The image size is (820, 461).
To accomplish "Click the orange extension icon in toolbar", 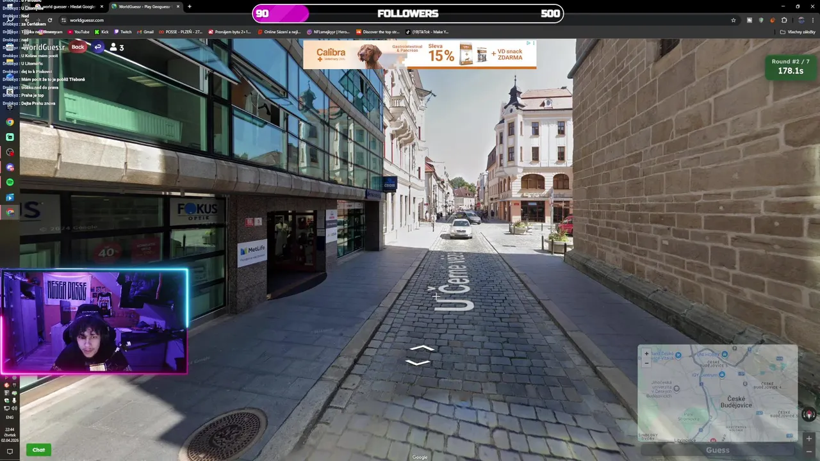I will click(x=773, y=20).
